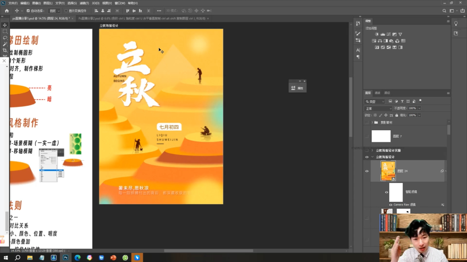Add Gradient Map adjustment
Screen dimensions: 467x262
400,47
